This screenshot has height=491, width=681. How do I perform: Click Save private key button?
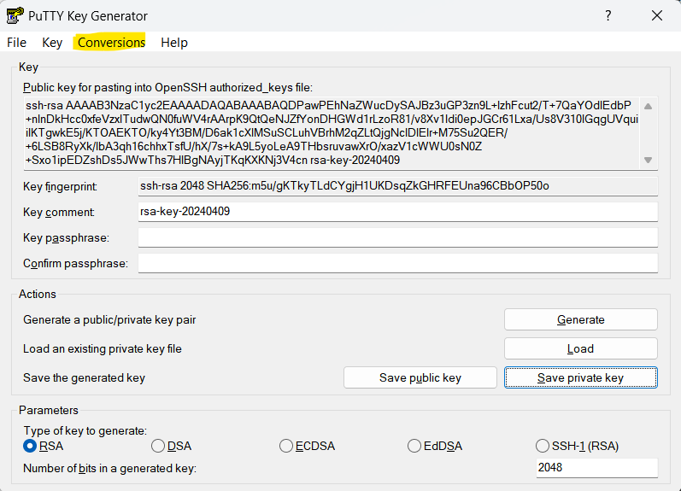tap(581, 377)
